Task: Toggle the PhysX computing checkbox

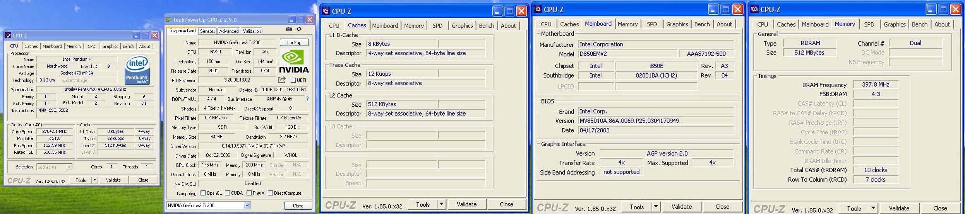Action: point(249,193)
